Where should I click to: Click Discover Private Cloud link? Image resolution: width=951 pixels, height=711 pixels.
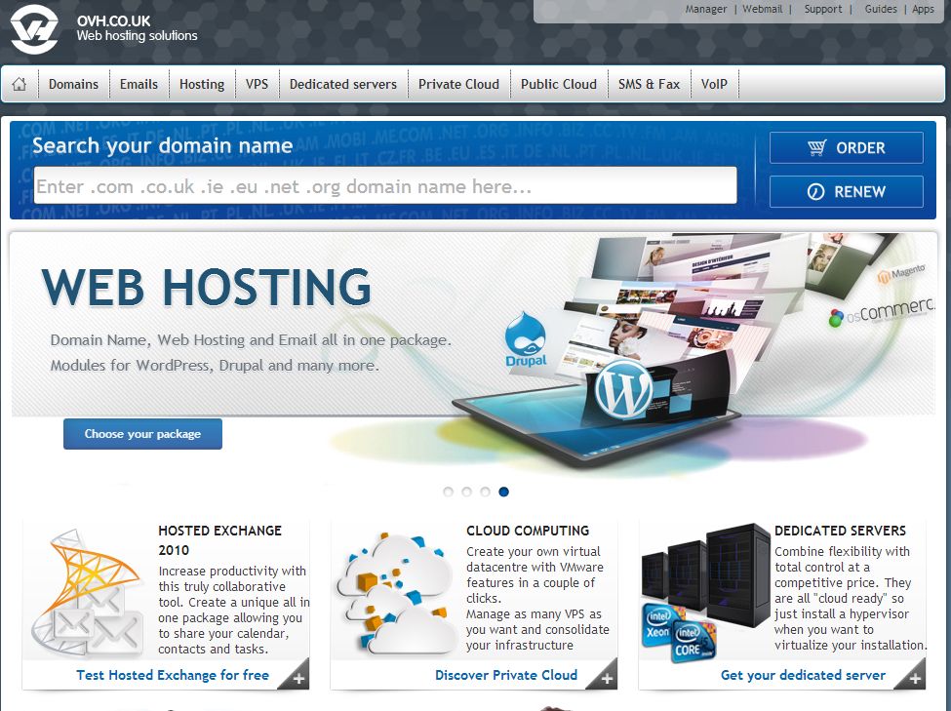(x=506, y=675)
